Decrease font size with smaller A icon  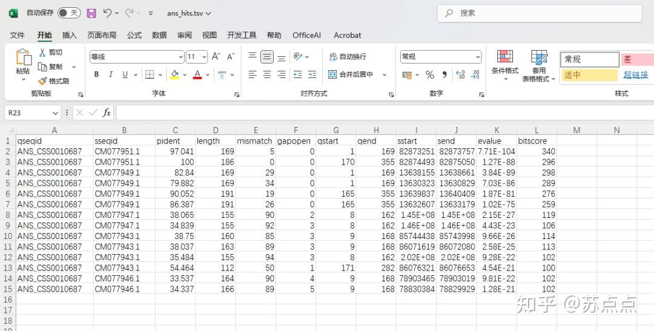[231, 56]
